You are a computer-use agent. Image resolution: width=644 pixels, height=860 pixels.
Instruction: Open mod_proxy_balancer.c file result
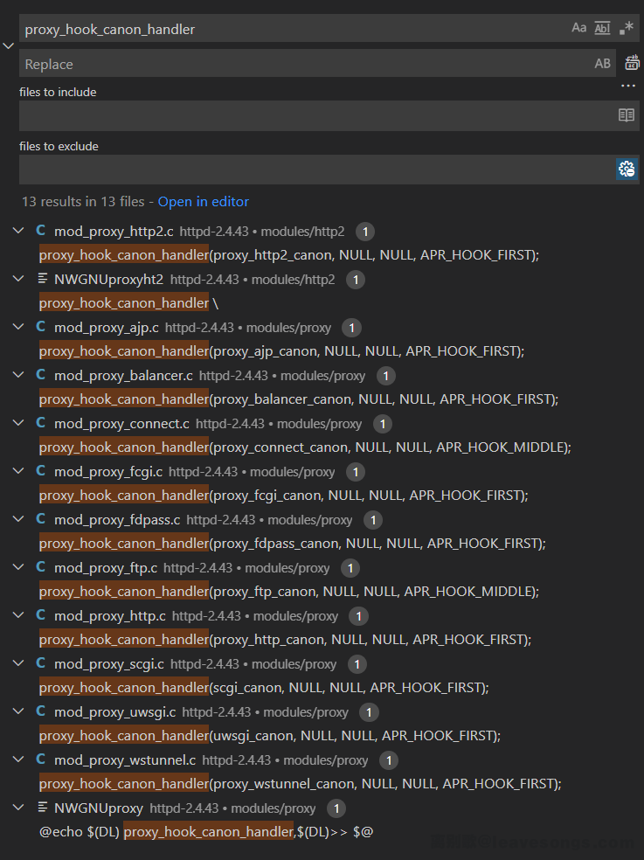tap(123, 375)
